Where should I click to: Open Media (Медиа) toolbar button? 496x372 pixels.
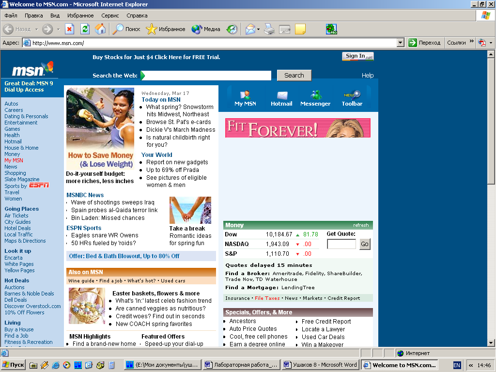206,29
